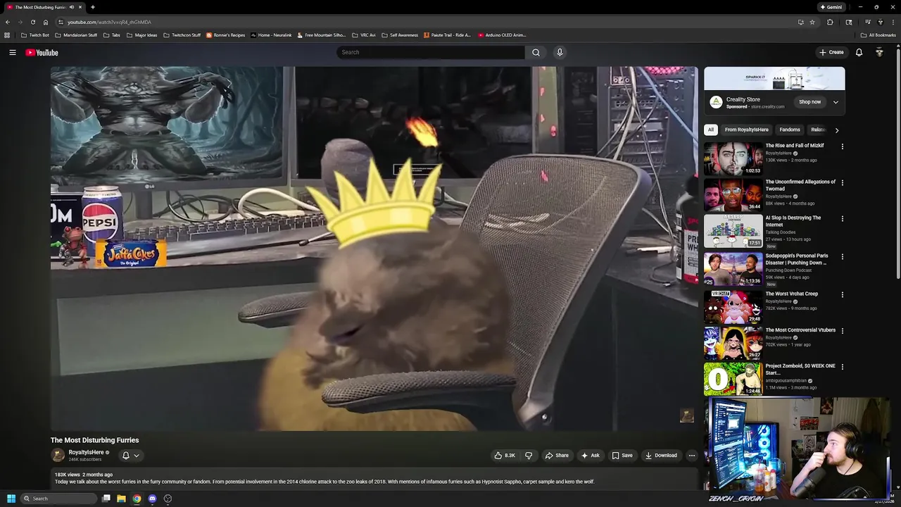Image resolution: width=901 pixels, height=507 pixels.
Task: Open options for Unconfirmed Allegations of Twomad
Action: (x=842, y=182)
